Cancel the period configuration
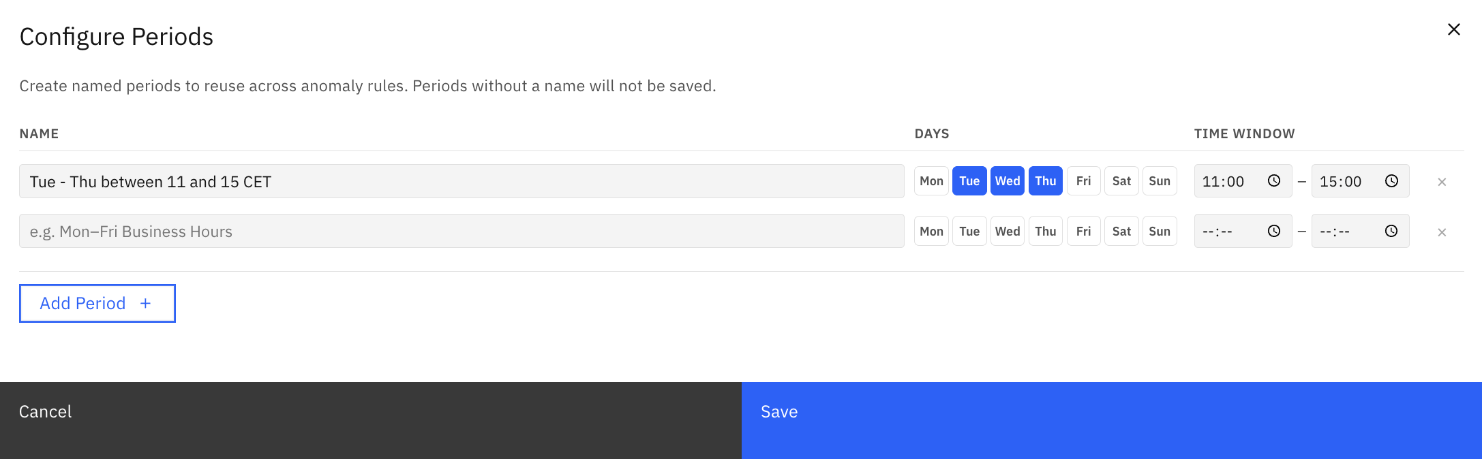1482x459 pixels. (371, 420)
